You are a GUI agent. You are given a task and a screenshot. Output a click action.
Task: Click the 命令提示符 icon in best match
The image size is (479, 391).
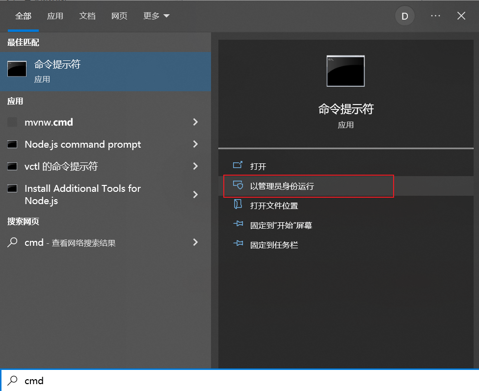click(17, 69)
